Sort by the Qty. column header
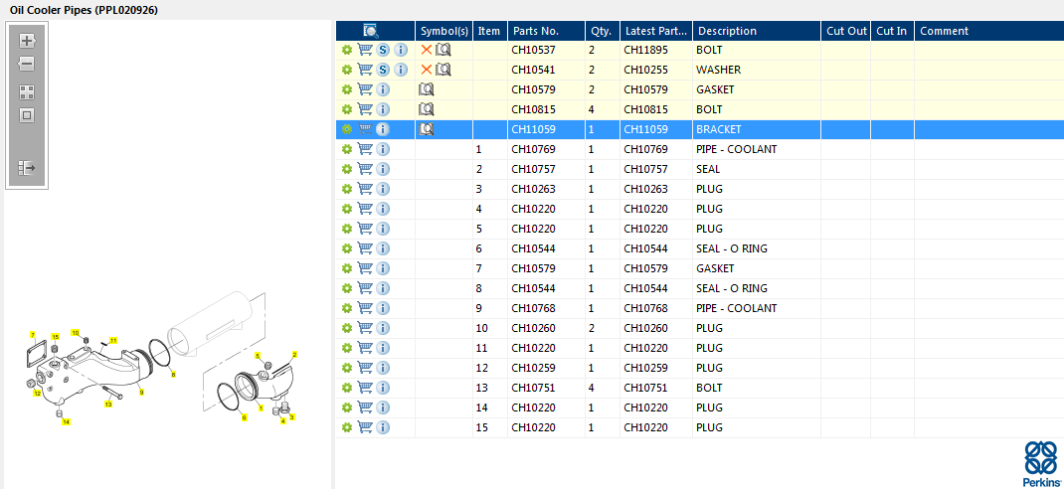The image size is (1064, 489). click(603, 31)
